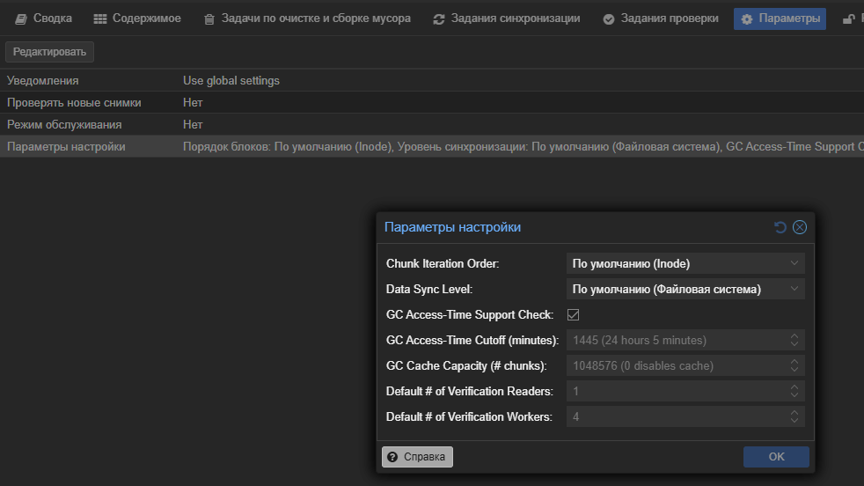Click the Редактировать button

[49, 52]
